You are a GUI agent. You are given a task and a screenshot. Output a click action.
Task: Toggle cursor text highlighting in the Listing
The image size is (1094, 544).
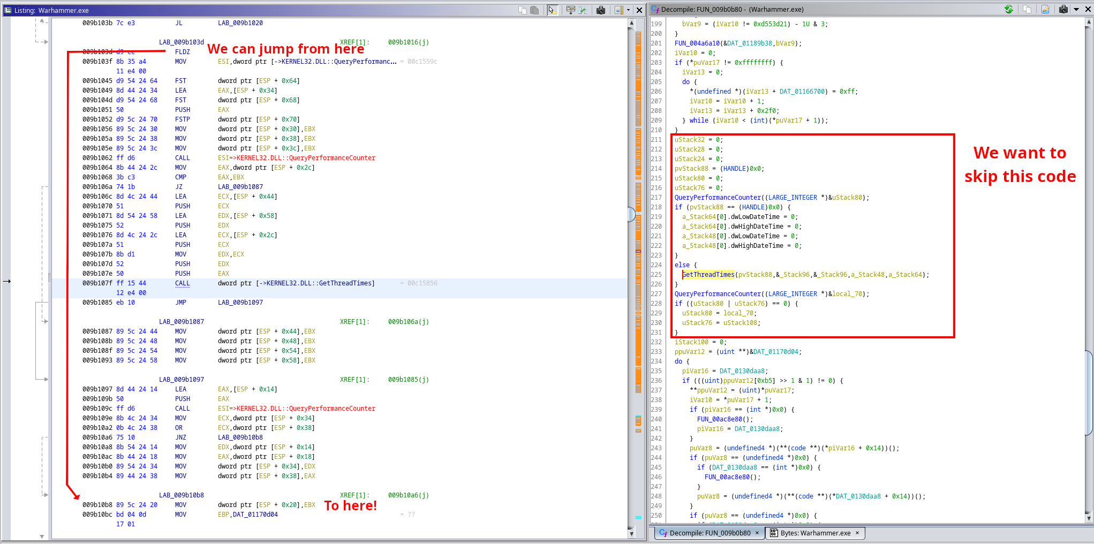(552, 9)
